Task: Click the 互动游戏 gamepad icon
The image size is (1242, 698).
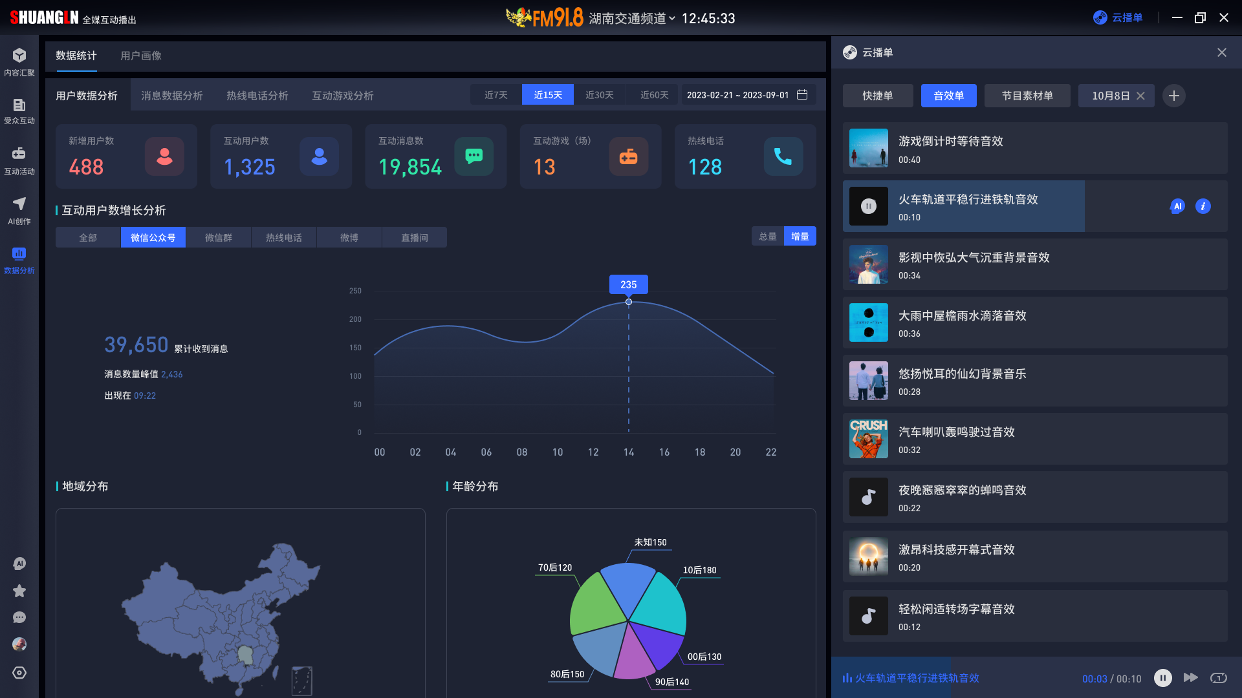Action: (x=628, y=156)
